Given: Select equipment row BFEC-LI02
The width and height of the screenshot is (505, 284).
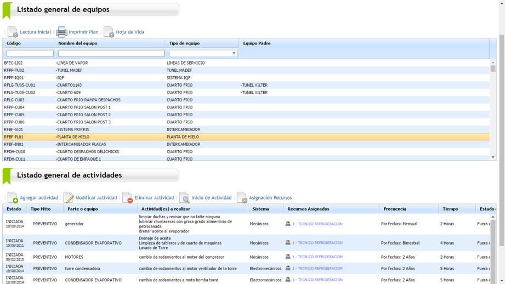Looking at the screenshot, I should click(x=246, y=63).
